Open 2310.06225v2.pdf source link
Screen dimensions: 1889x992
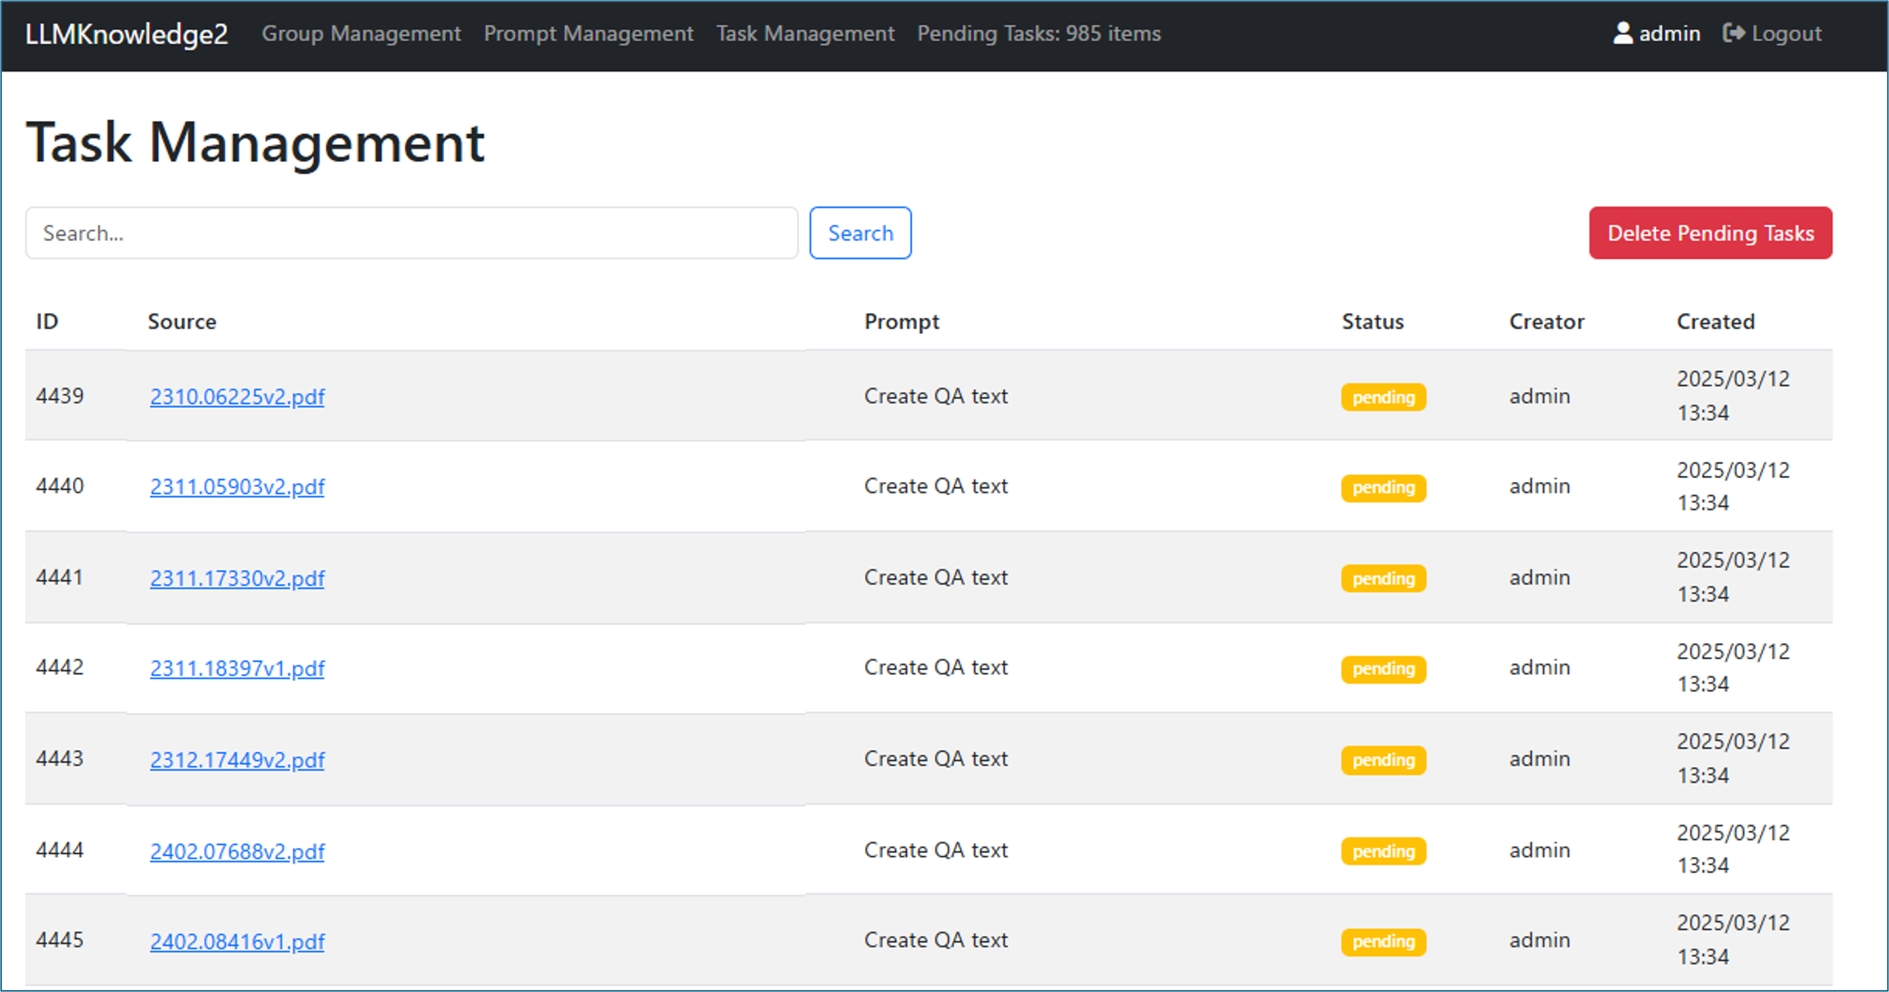coord(237,397)
